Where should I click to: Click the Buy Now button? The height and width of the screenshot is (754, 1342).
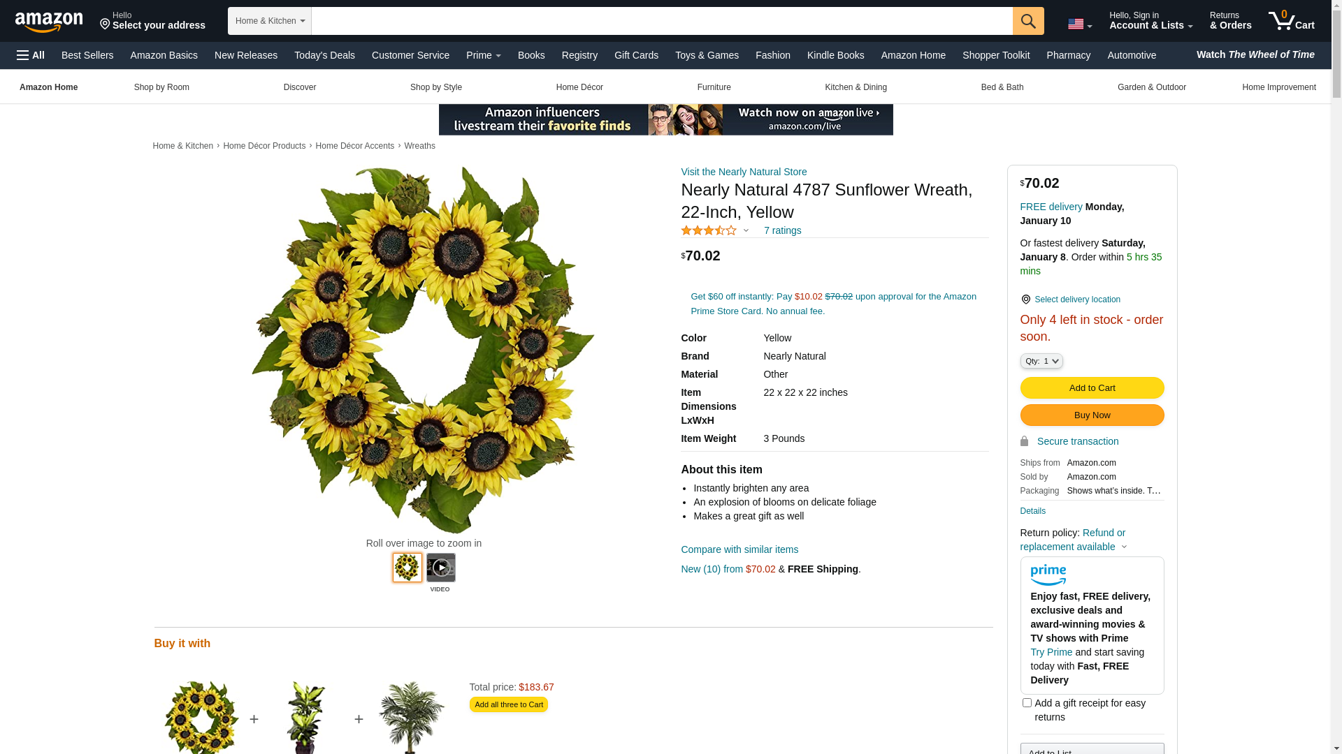[x=1092, y=415]
